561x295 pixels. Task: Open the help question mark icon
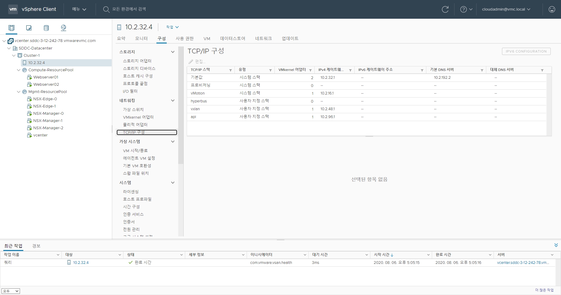[463, 9]
